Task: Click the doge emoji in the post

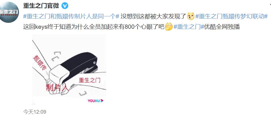Action: 191,16
